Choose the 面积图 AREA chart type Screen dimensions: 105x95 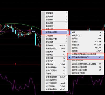tap(86, 51)
